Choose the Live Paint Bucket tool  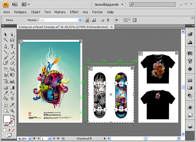[x=5, y=98]
